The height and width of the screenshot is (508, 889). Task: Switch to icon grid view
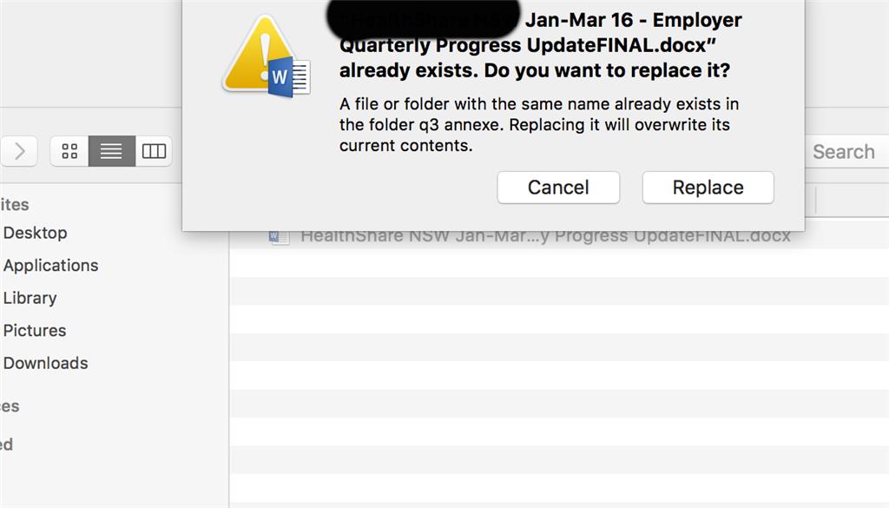(x=69, y=151)
